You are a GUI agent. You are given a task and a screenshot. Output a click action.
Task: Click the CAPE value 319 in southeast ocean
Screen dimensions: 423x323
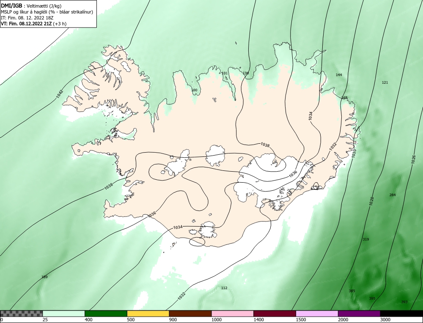(x=366, y=239)
